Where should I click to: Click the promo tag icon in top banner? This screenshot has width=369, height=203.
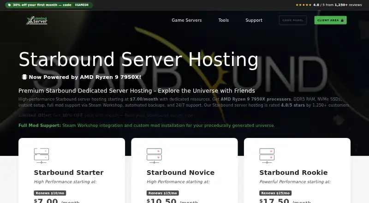point(9,5)
